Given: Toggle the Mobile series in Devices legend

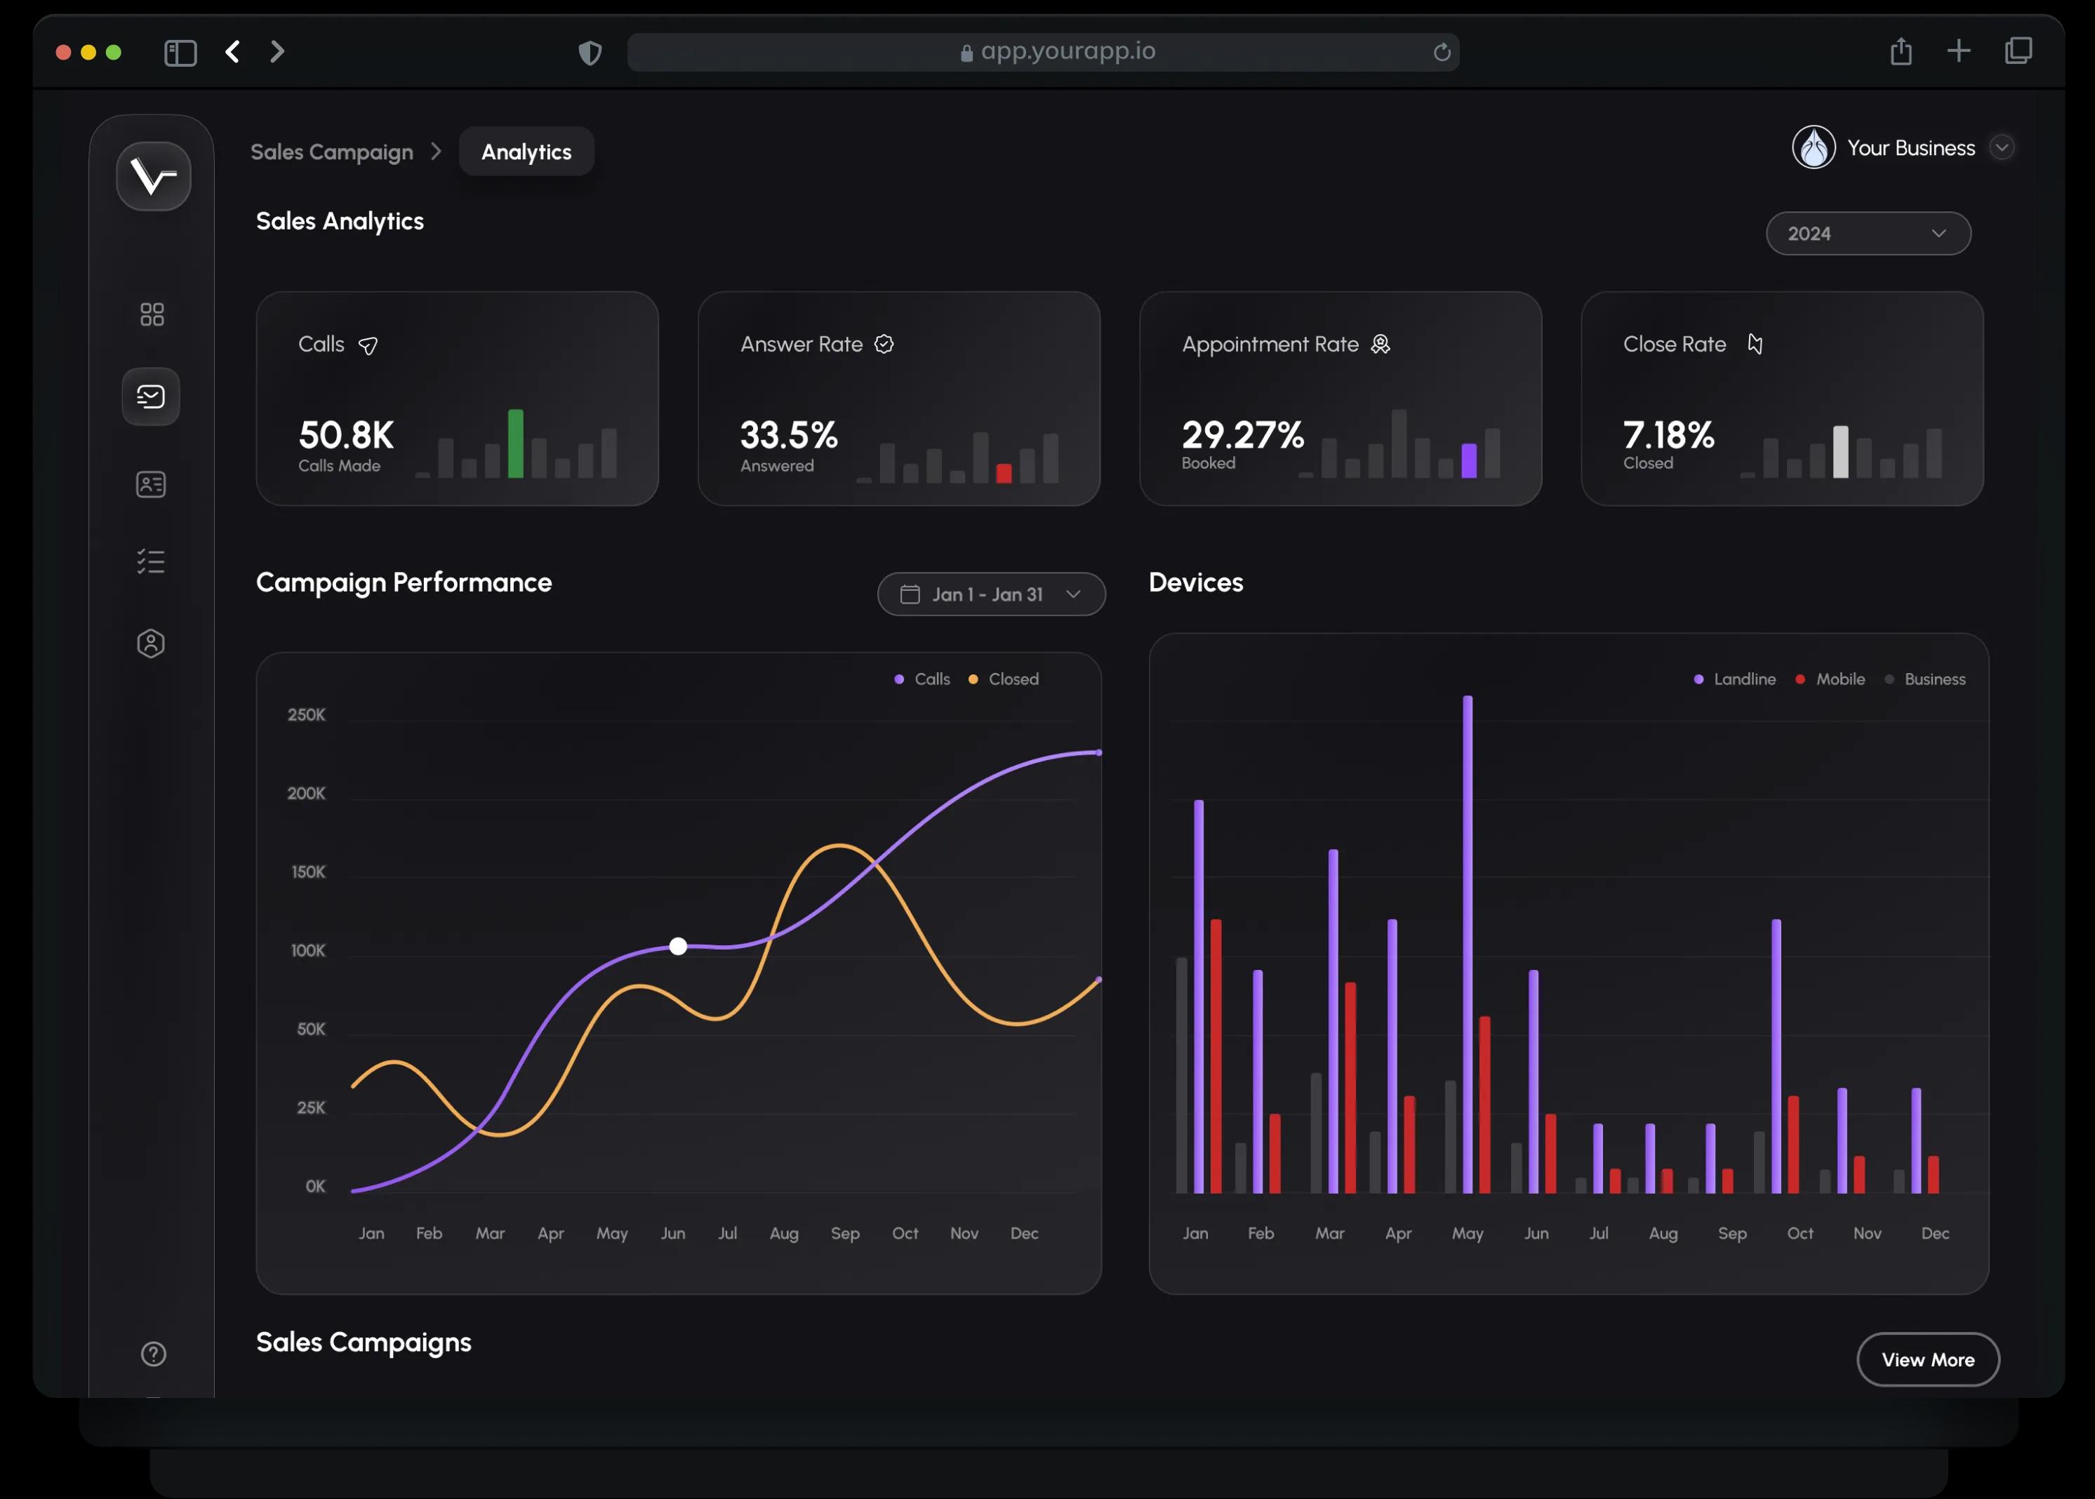Looking at the screenshot, I should click(1830, 679).
